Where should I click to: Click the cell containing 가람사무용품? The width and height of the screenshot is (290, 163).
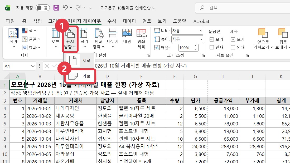tap(75, 124)
